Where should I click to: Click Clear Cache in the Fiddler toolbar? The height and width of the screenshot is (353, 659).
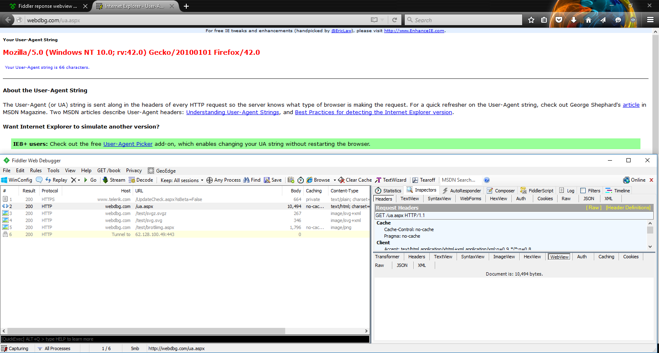click(x=355, y=180)
